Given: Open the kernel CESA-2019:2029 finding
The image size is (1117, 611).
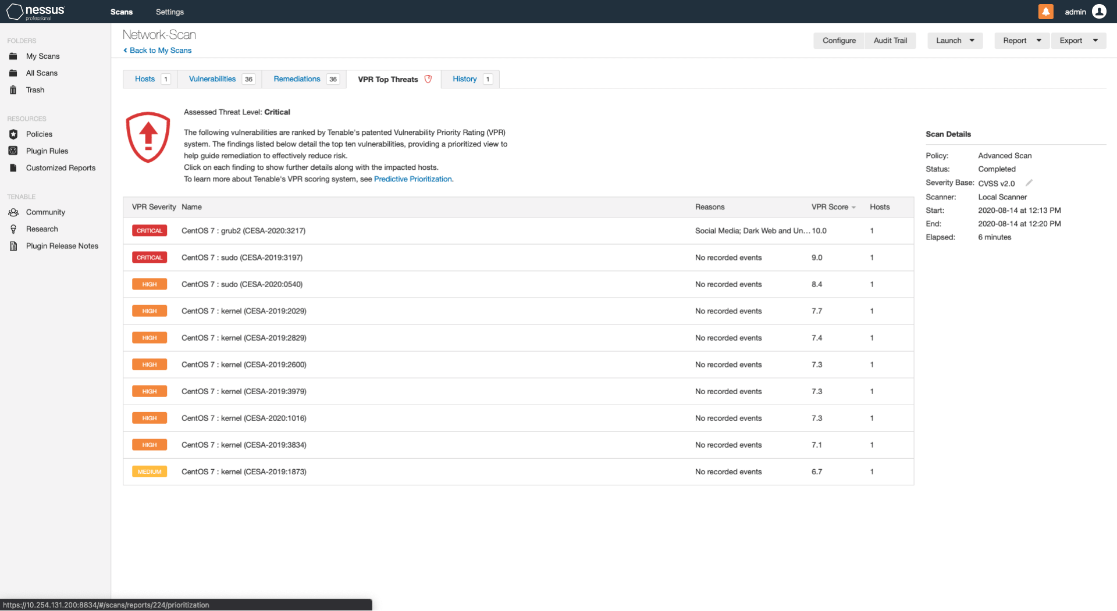Looking at the screenshot, I should pos(518,311).
